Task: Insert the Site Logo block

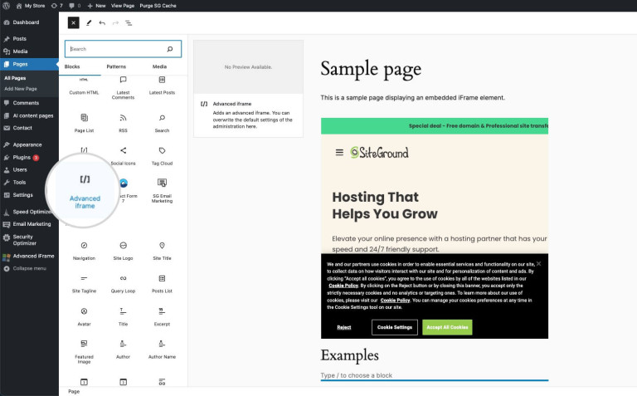Action: point(123,251)
